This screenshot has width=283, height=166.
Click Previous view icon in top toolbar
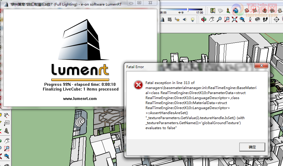click(242, 19)
